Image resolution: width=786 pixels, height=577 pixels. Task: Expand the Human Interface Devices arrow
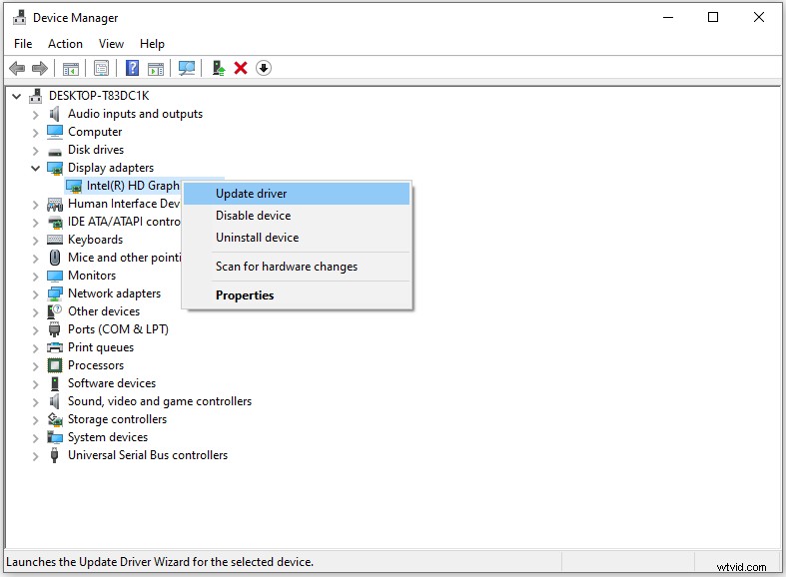pyautogui.click(x=35, y=205)
